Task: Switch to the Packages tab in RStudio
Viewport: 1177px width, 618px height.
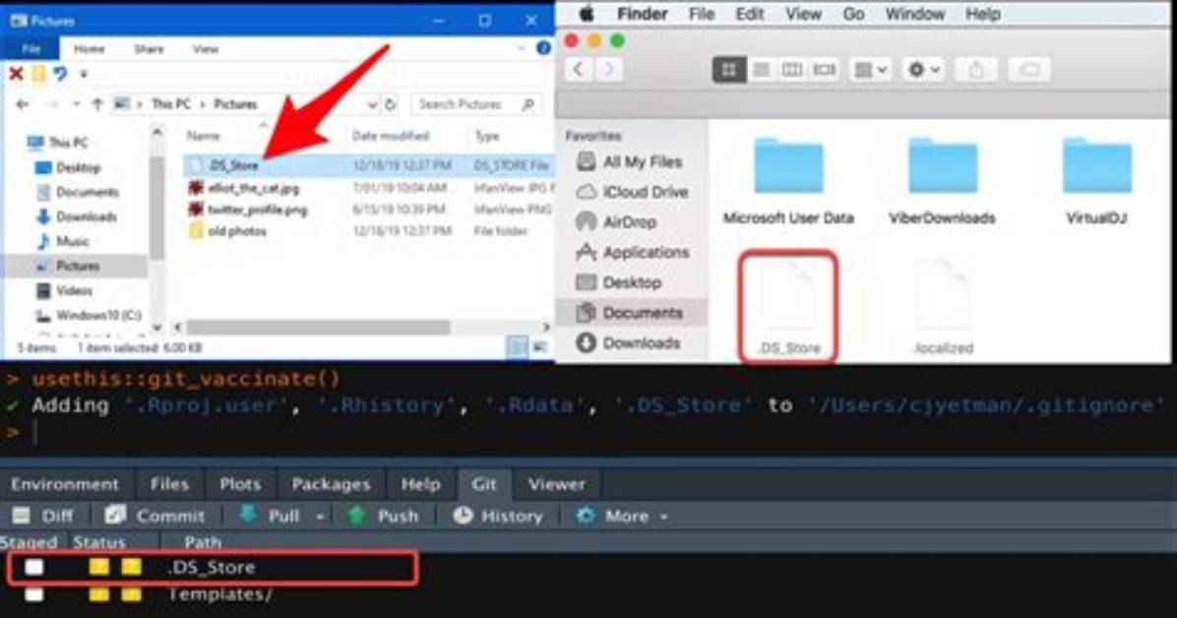Action: pos(331,484)
